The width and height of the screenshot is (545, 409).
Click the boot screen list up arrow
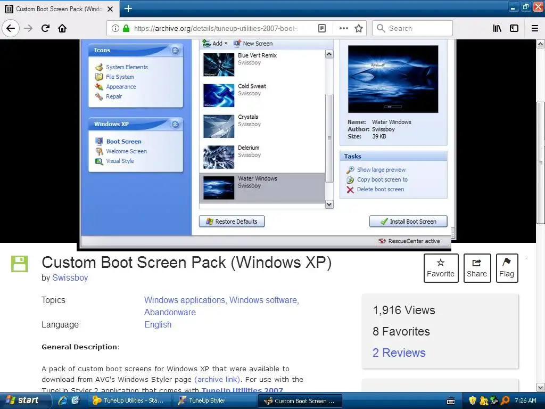[x=329, y=54]
